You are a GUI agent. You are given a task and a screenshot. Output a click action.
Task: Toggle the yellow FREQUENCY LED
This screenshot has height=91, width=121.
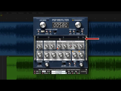(73, 20)
